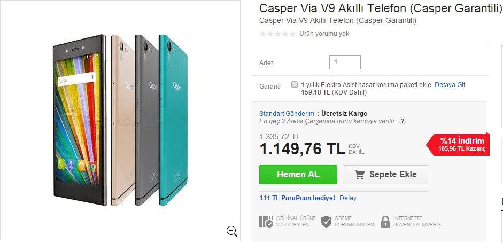Click the padlock secure shopping icon
Viewport: 503px width, 243px height.
coord(385,222)
